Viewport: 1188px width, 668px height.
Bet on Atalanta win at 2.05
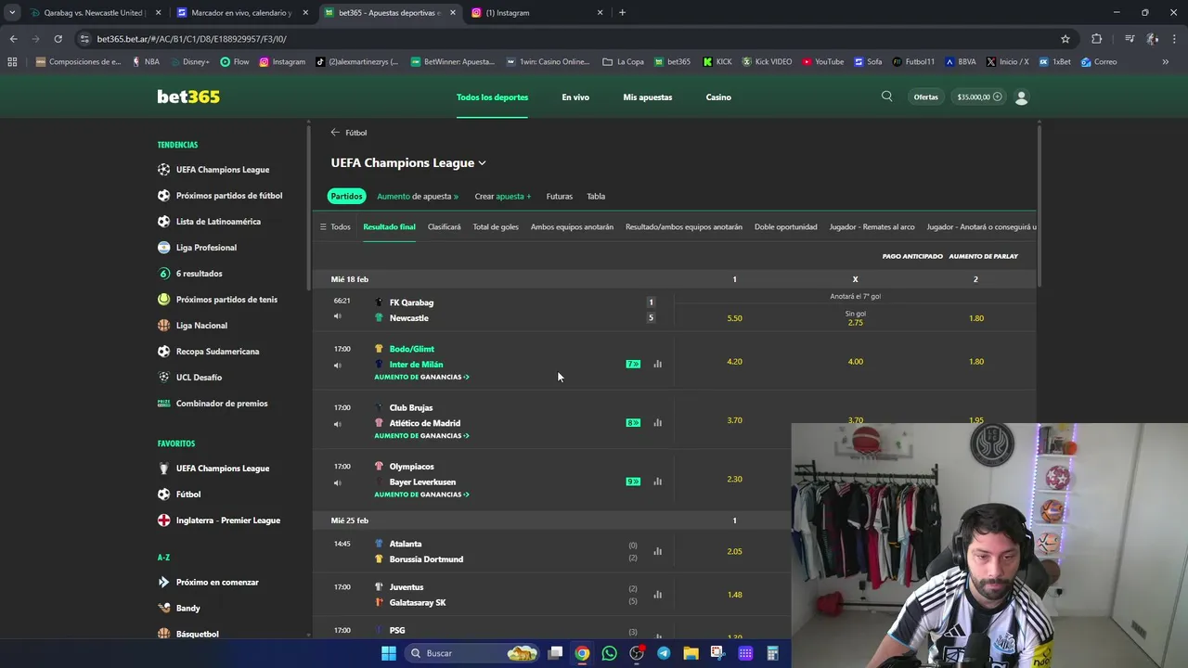tap(734, 551)
